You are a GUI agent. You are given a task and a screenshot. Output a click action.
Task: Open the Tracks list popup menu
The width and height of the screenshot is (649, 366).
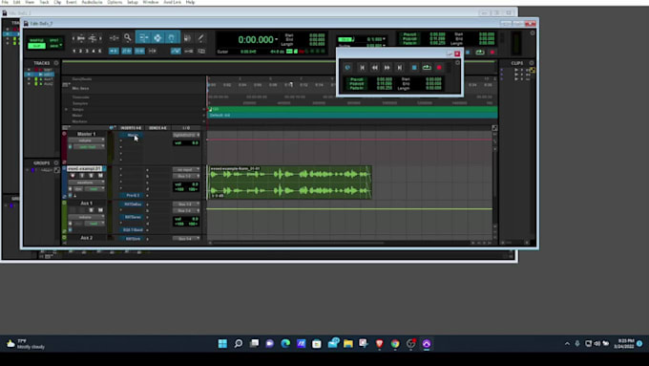point(56,63)
